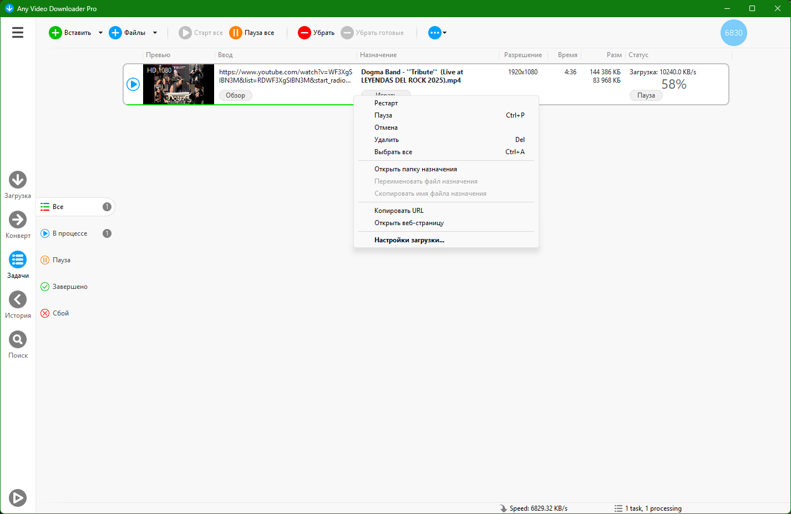Choose Копировать URL in context menu
The height and width of the screenshot is (514, 791).
click(399, 211)
